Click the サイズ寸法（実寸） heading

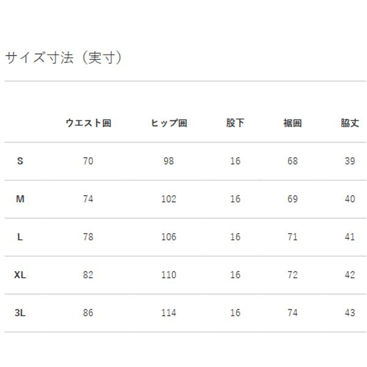point(64,58)
